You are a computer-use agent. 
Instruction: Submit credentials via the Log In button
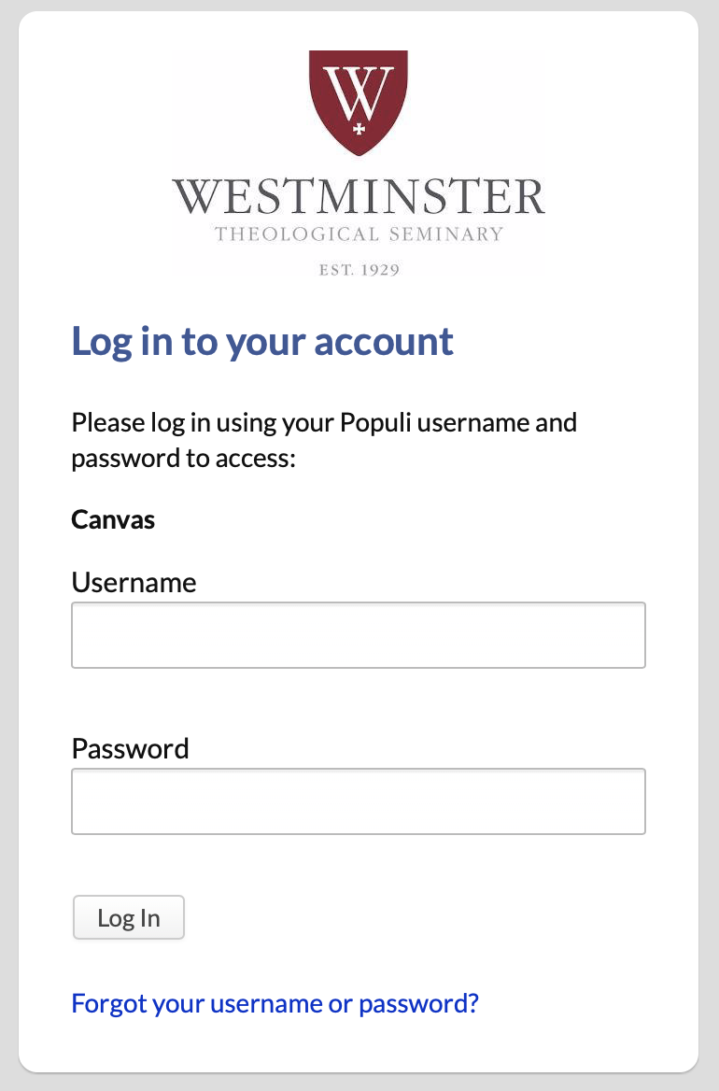click(128, 917)
